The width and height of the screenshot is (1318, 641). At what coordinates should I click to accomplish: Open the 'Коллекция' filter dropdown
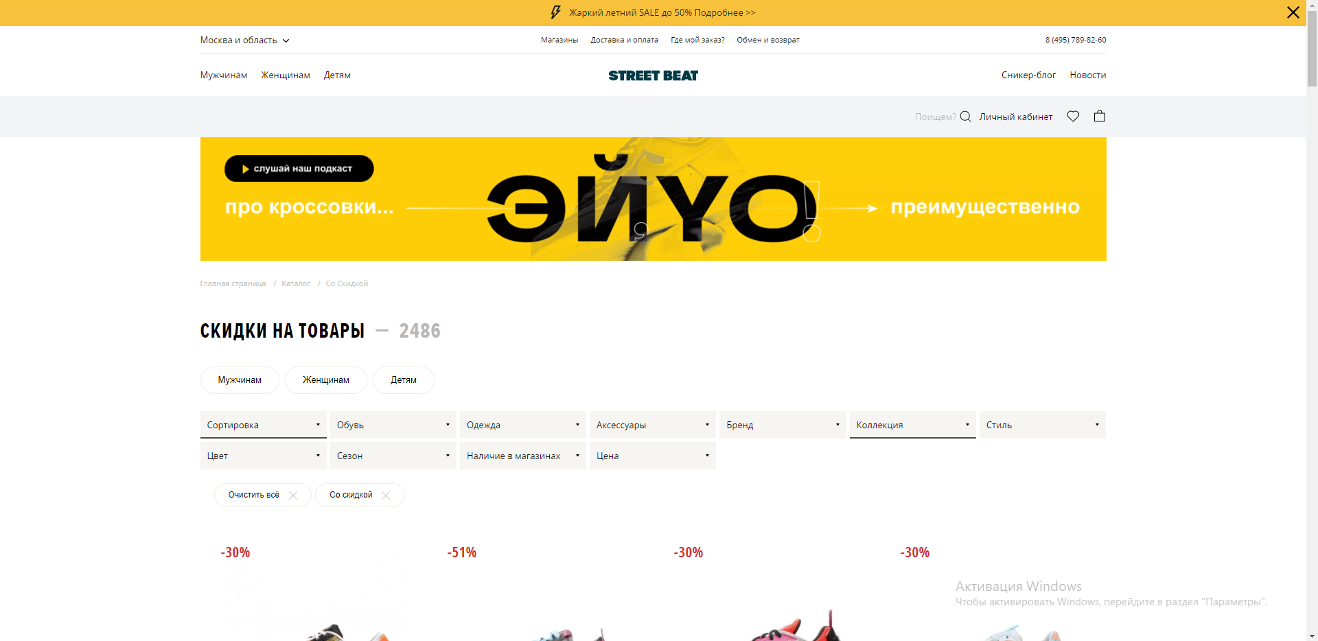click(913, 425)
